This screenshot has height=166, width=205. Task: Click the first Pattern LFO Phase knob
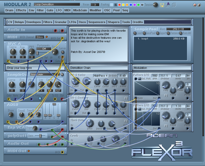tap(180, 85)
